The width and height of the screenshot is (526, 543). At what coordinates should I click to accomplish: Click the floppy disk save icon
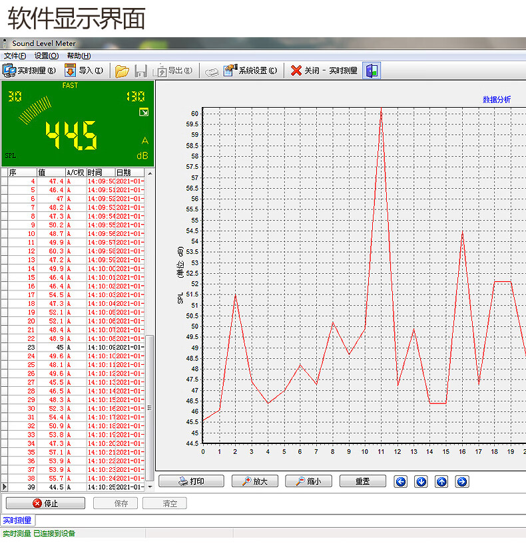click(x=140, y=71)
